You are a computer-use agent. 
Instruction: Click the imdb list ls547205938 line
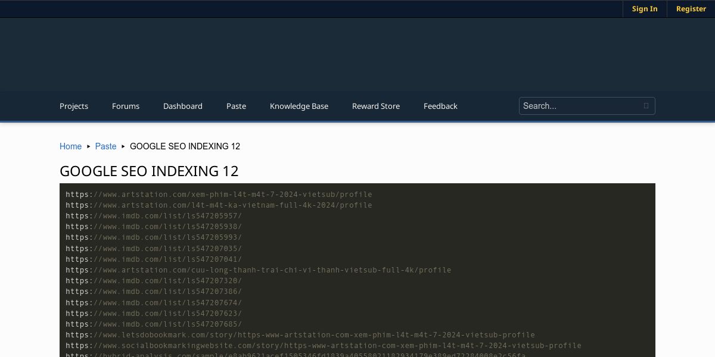(x=154, y=227)
